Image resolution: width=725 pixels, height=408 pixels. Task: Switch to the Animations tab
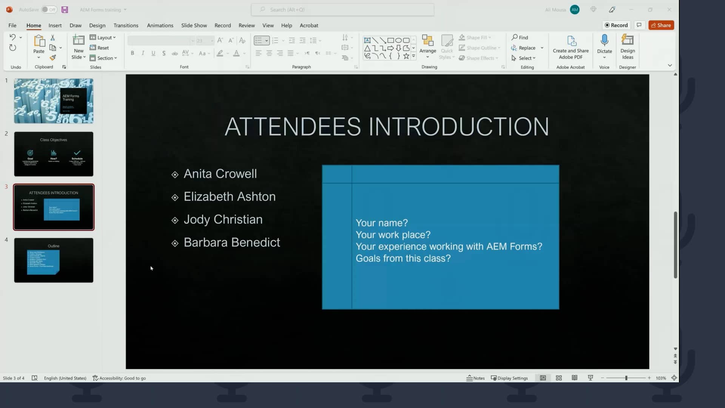[160, 25]
